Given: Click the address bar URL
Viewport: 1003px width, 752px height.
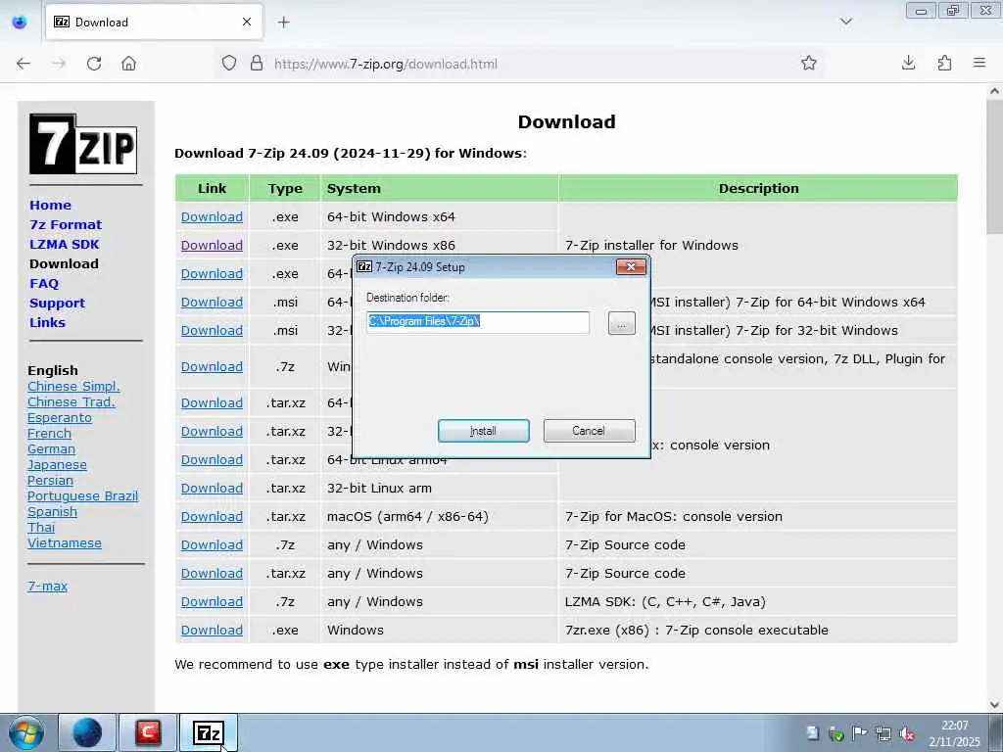Looking at the screenshot, I should (x=385, y=64).
